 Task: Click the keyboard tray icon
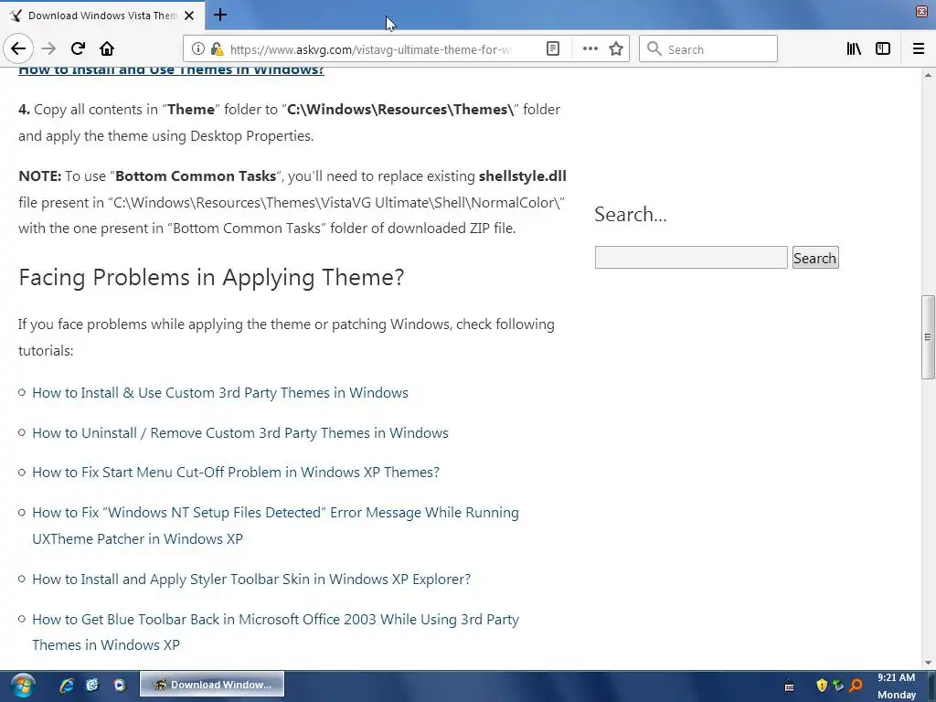click(x=789, y=686)
